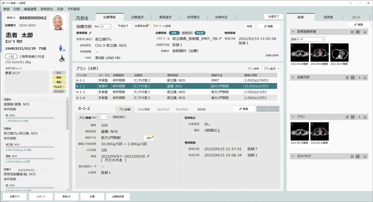Open the 患者 menu
The width and height of the screenshot is (373, 202).
[6, 9]
